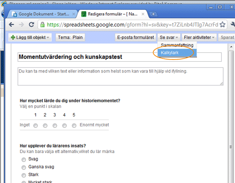Click the scrollbar up arrow
The height and width of the screenshot is (183, 235).
click(x=231, y=47)
